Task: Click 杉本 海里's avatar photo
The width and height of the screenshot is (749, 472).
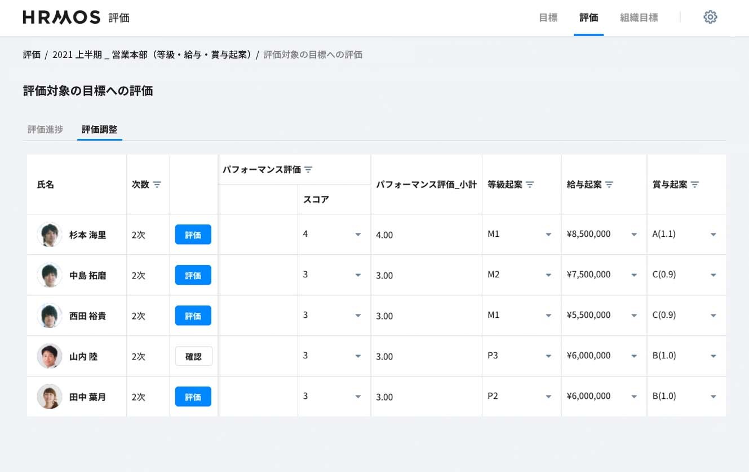Action: coord(50,235)
